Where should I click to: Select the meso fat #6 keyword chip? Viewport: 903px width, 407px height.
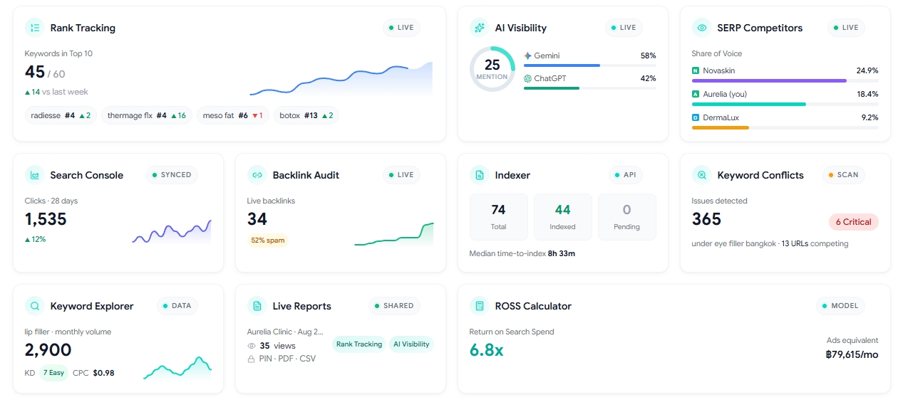pyautogui.click(x=233, y=115)
